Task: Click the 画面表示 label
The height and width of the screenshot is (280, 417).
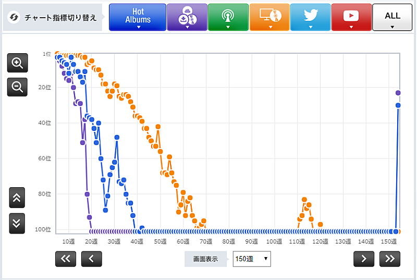Action: (205, 258)
